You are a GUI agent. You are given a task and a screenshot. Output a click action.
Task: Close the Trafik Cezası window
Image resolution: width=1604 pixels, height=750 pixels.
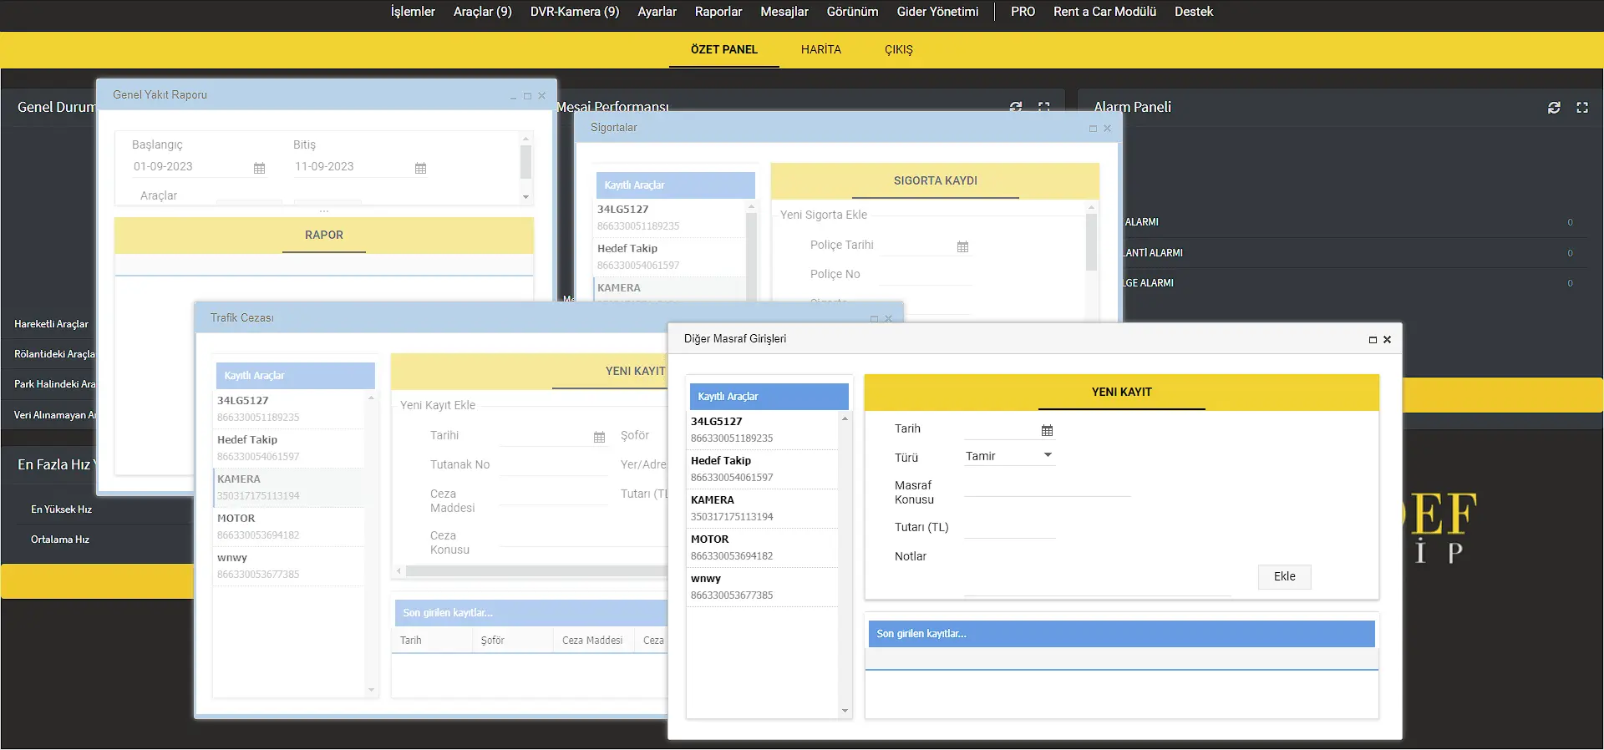tap(888, 319)
